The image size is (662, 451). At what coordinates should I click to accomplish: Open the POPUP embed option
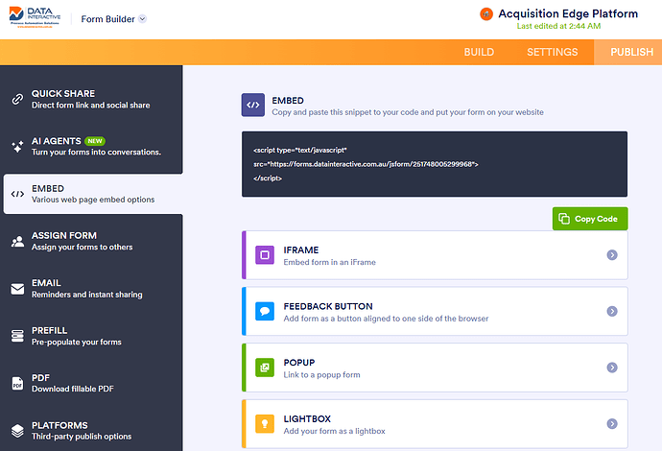(435, 368)
